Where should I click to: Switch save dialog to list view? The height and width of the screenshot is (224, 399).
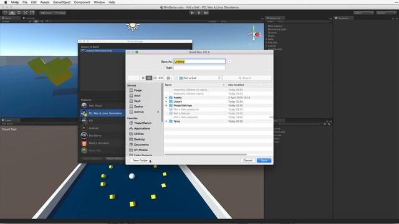(x=149, y=78)
